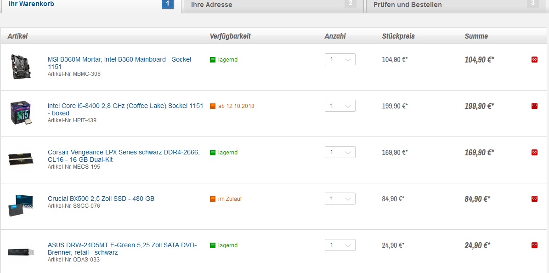Click green stock icon for MSI mainboard
Screen dimensions: 549x273
pyautogui.click(x=213, y=60)
